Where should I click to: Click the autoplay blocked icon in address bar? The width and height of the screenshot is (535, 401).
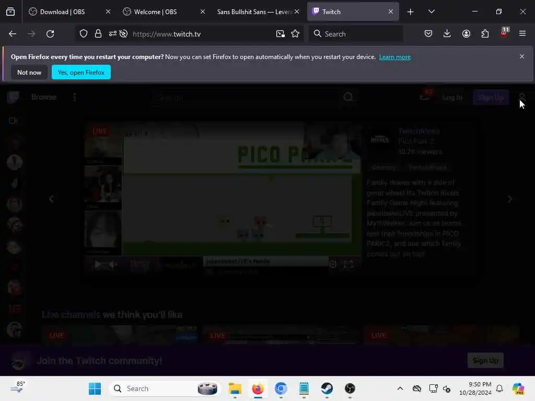(123, 33)
